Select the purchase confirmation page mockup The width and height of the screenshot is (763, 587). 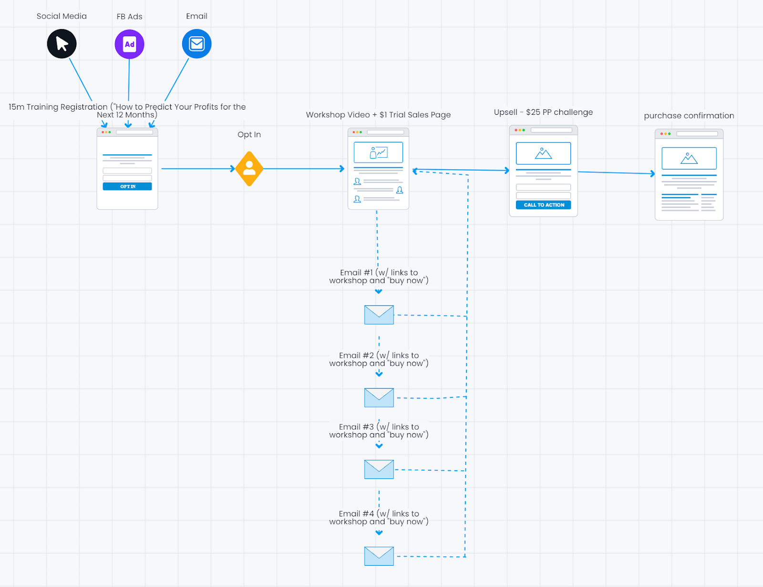point(689,174)
